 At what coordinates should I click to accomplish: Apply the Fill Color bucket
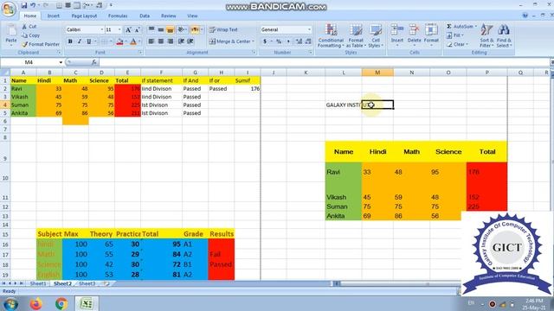coord(119,42)
